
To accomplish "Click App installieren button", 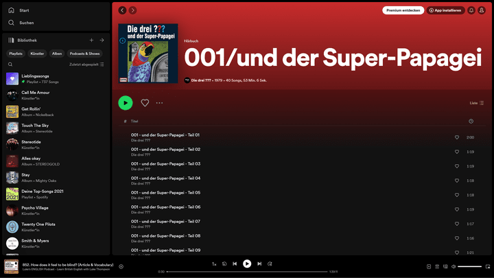I will tap(445, 10).
